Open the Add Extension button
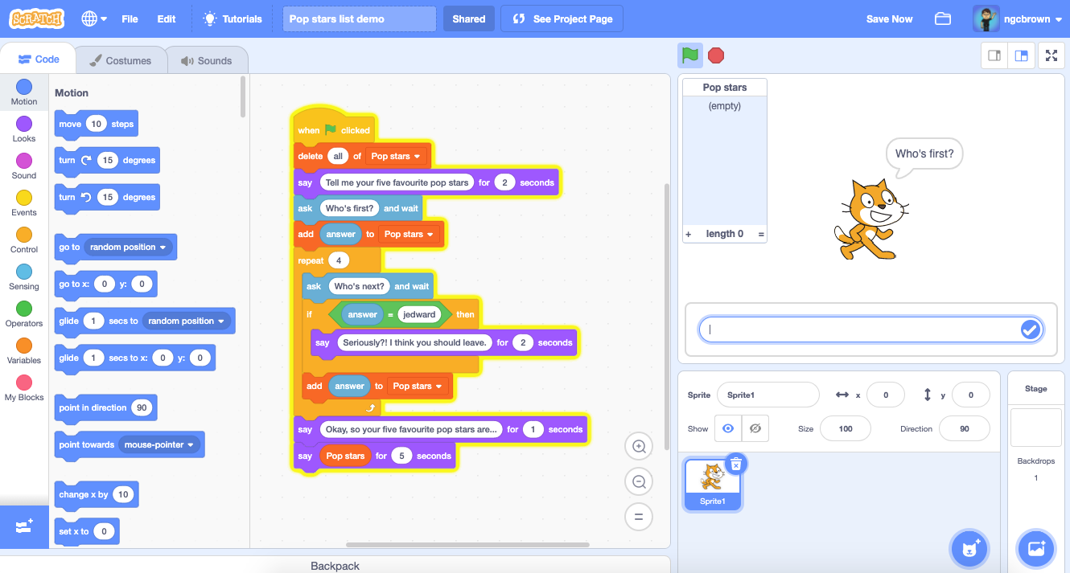The image size is (1070, 573). [x=24, y=527]
